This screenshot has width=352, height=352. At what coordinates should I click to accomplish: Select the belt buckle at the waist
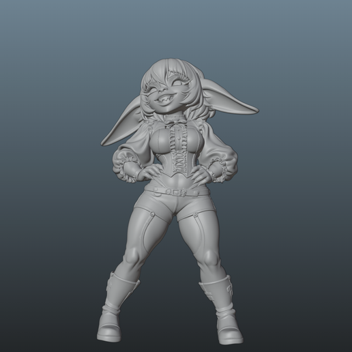click(x=175, y=192)
